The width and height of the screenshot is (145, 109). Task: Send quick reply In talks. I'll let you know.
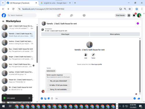click(59, 85)
